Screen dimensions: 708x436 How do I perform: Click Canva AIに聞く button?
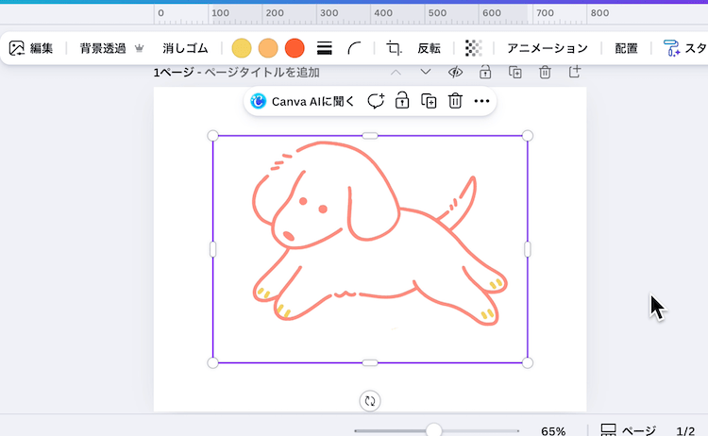point(302,102)
